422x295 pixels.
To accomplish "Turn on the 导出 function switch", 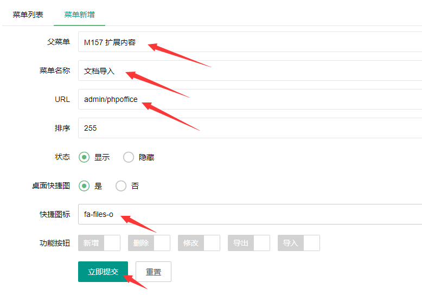I will [x=249, y=243].
